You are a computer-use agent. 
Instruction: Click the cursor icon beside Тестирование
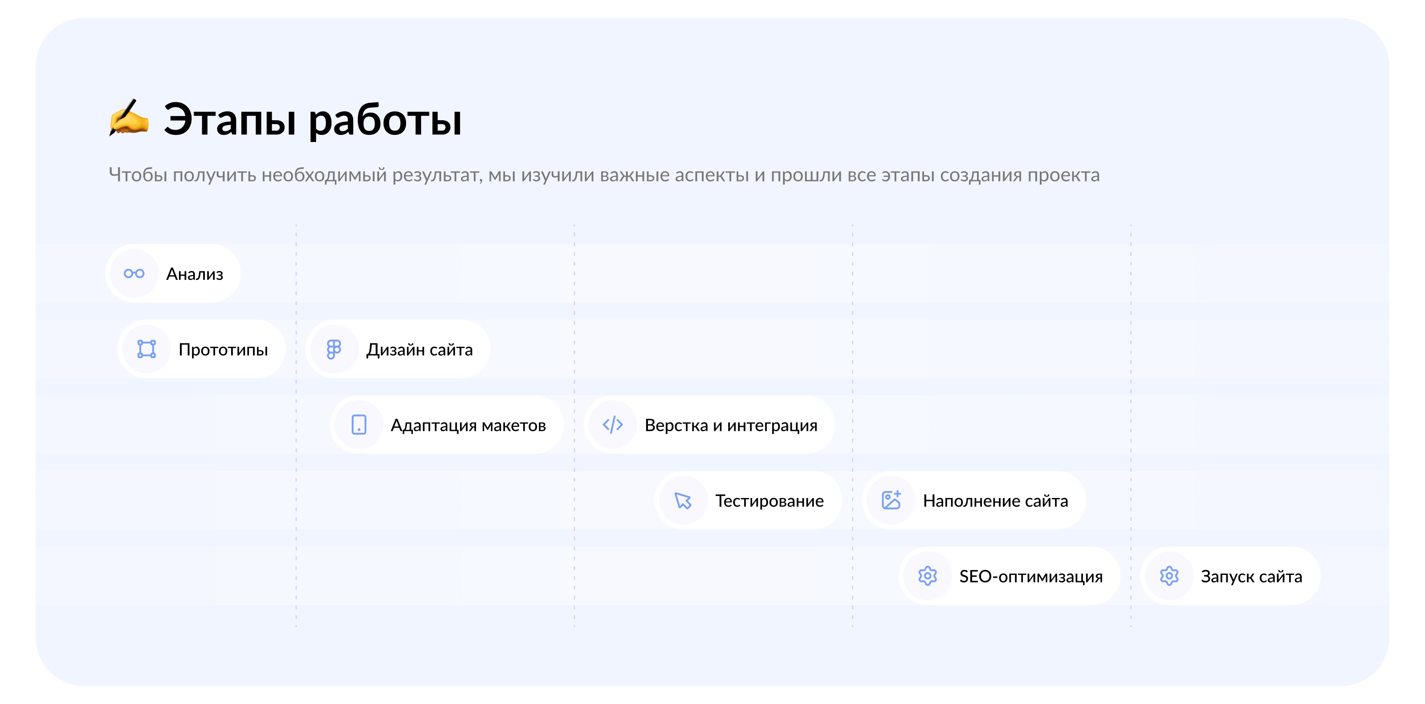pyautogui.click(x=683, y=501)
